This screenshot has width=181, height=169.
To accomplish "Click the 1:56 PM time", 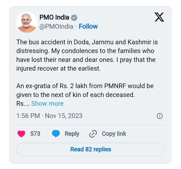I will point(28,116).
